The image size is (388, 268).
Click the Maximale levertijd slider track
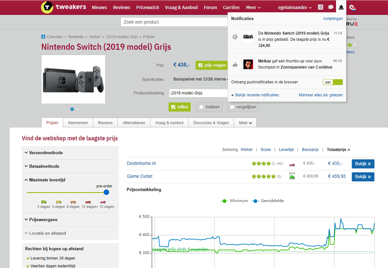(x=66, y=192)
